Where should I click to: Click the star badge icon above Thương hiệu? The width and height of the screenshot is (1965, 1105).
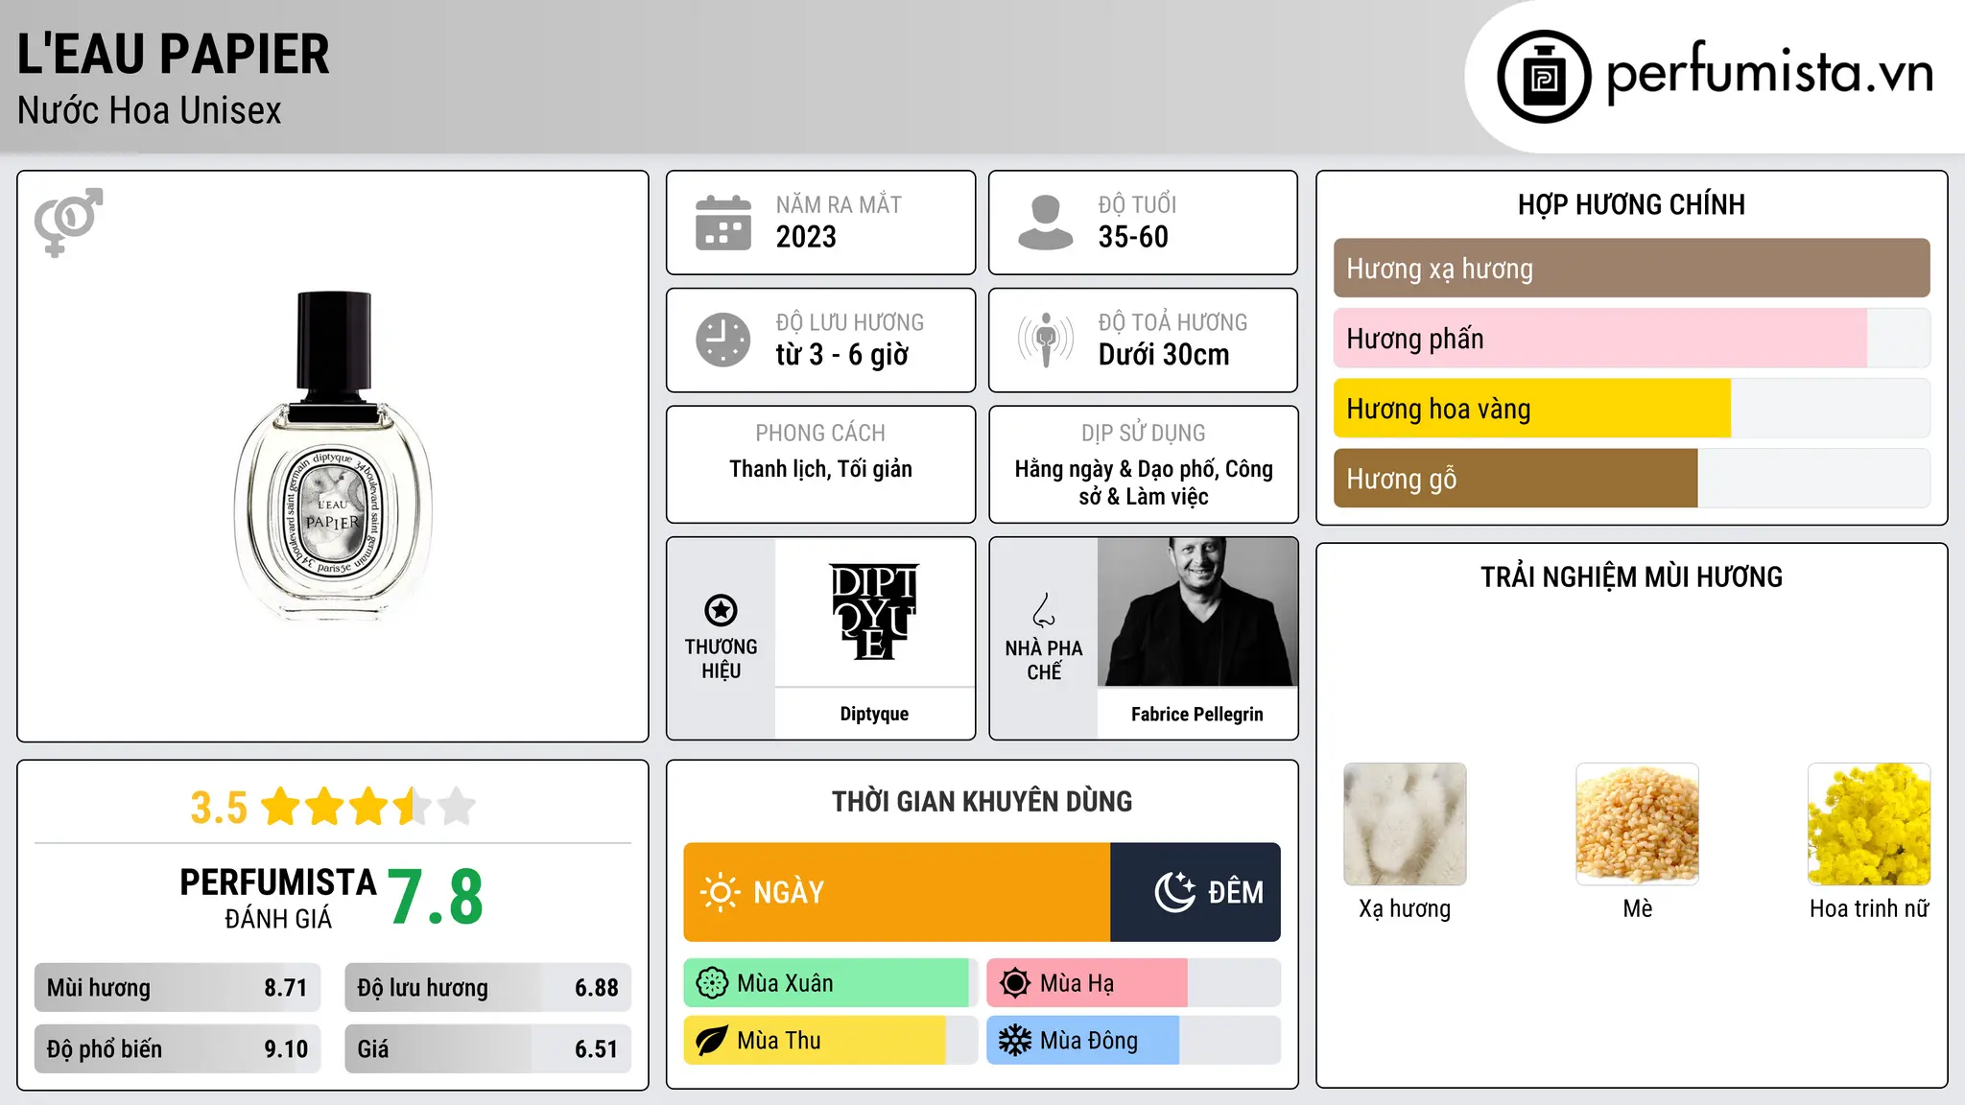pos(721,610)
